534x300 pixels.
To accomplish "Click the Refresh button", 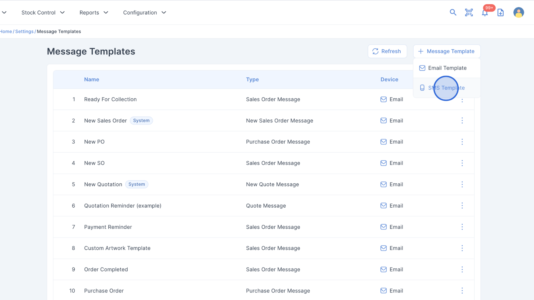I will click(387, 51).
